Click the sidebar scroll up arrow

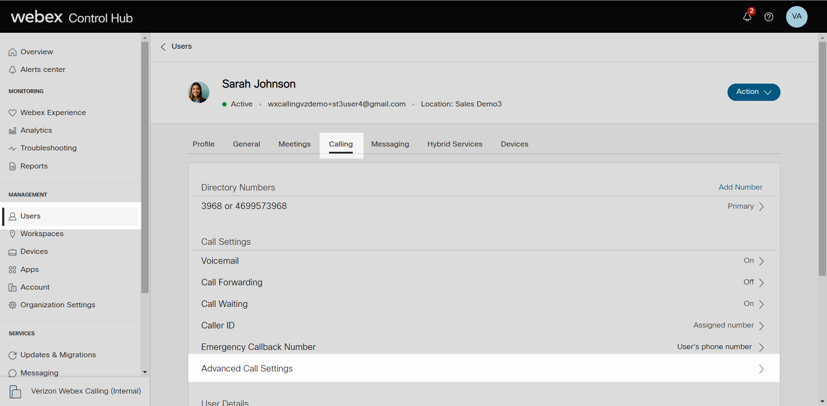(145, 37)
